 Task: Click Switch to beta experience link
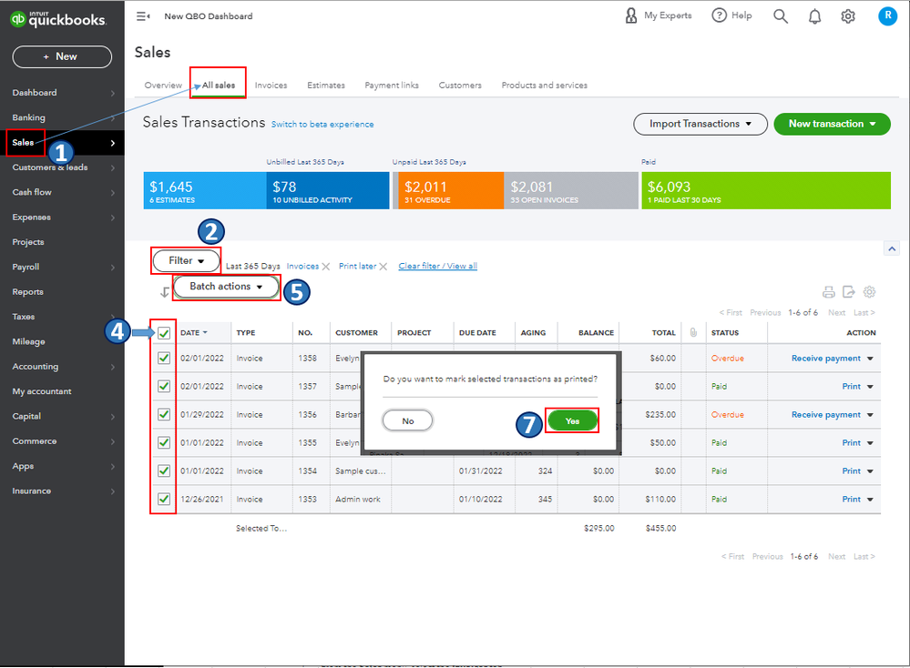322,124
